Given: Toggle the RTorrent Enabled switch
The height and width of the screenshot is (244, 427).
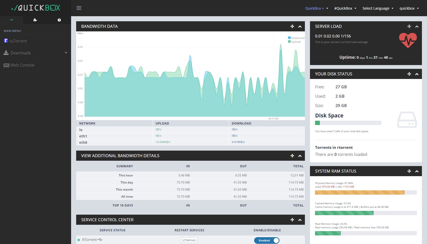Looking at the screenshot, I should pos(267,240).
